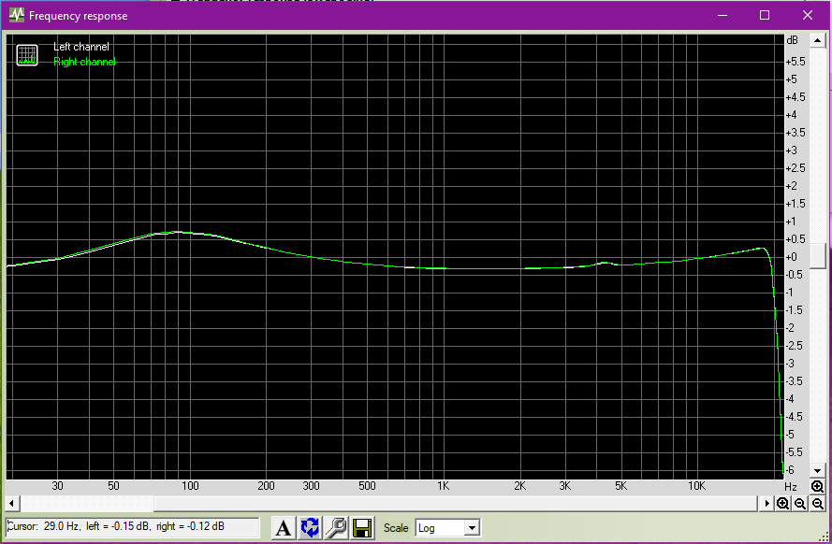832x544 pixels.
Task: Zoom in horizontally on the frequency axis
Action: (x=782, y=503)
